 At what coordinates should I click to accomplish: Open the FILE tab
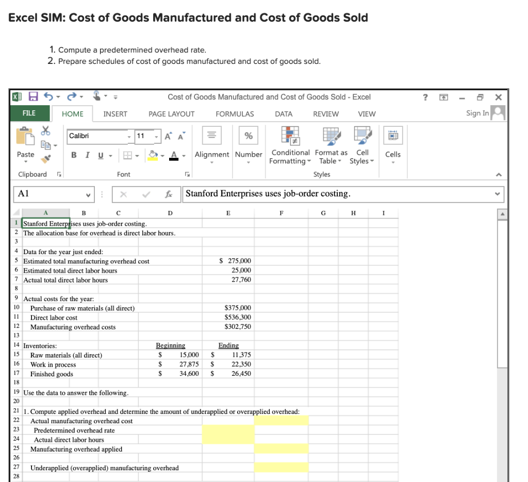tap(29, 113)
